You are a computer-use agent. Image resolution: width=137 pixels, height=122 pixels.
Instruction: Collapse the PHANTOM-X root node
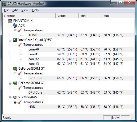[5, 21]
